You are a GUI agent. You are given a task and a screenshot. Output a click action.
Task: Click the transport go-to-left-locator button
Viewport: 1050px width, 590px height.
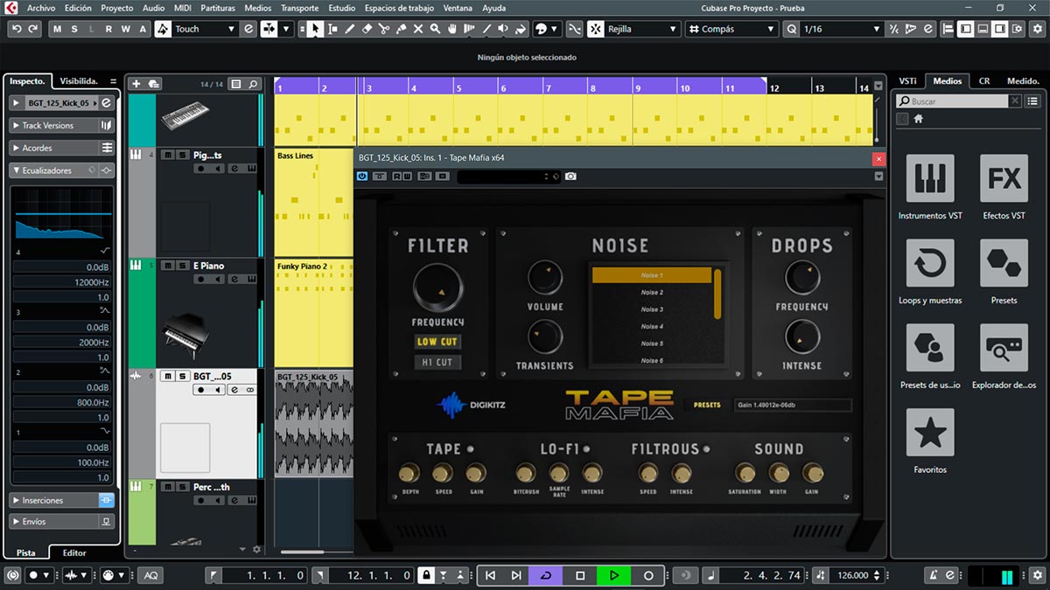click(491, 575)
